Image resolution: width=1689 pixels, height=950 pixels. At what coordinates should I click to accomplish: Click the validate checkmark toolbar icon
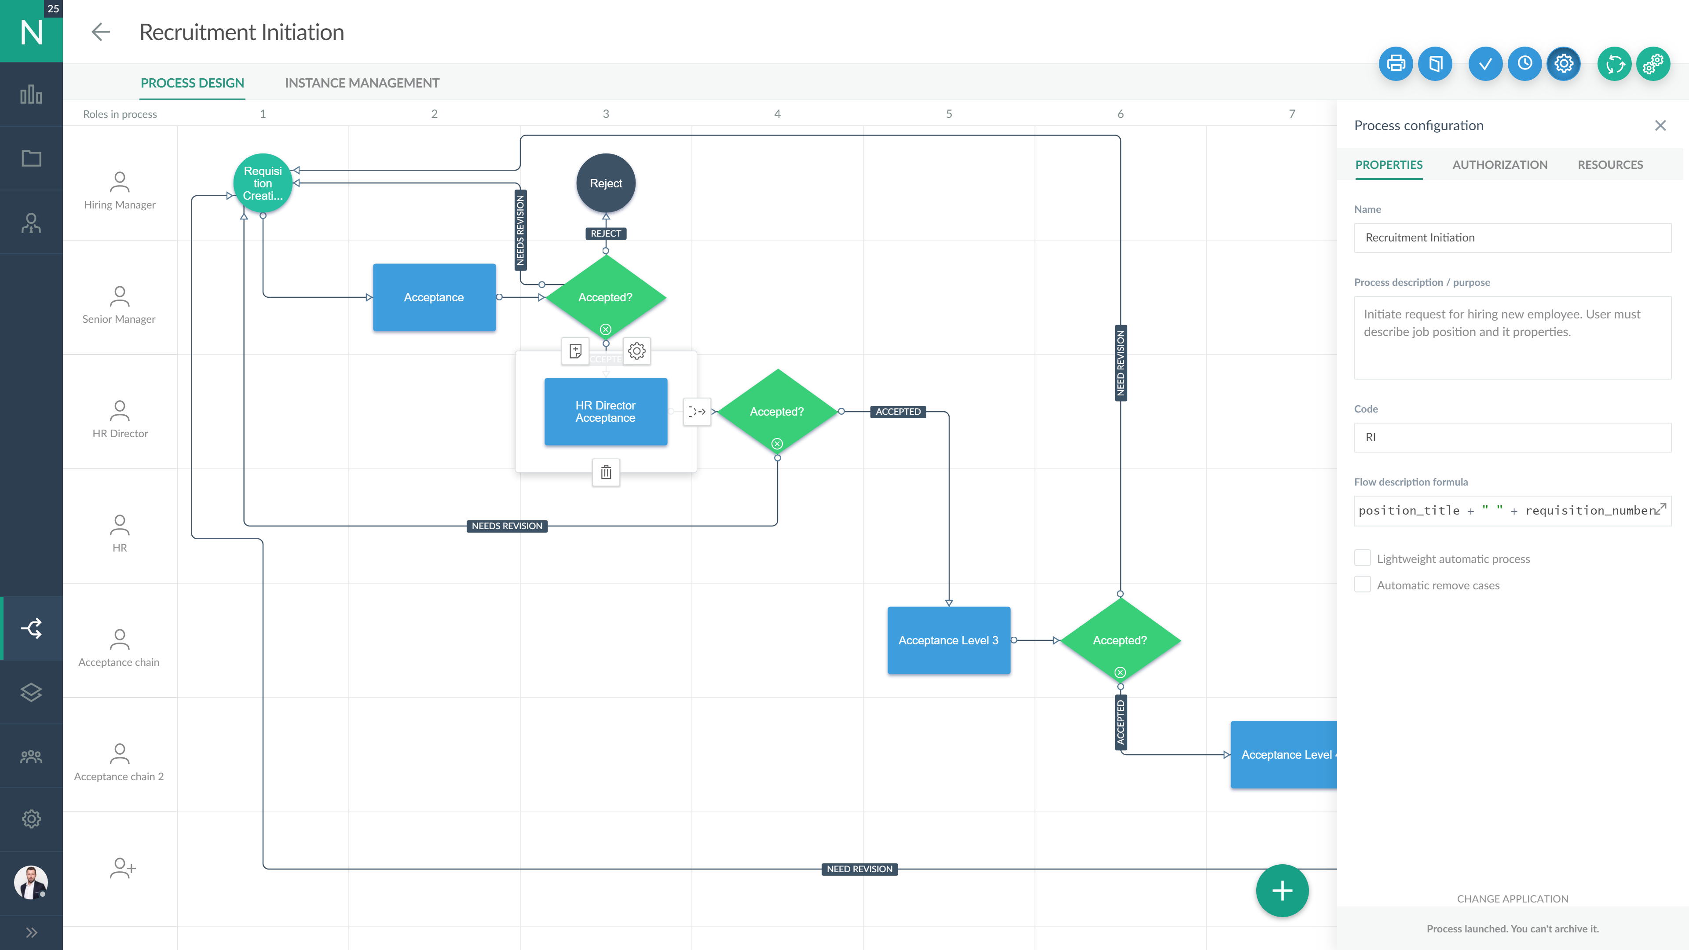1485,64
